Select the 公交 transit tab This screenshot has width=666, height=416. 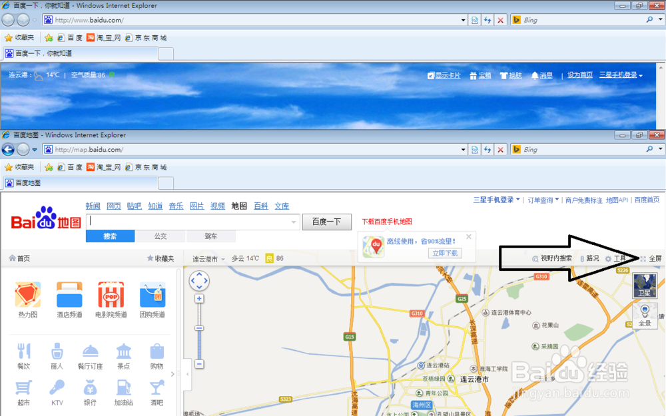(160, 236)
